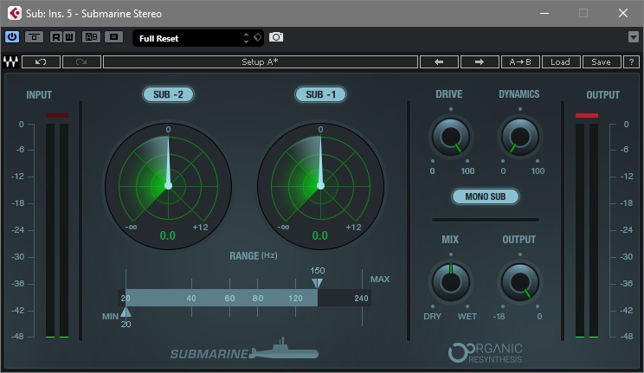Minimize the Submarine plugin window
This screenshot has height=373, width=644.
point(544,13)
